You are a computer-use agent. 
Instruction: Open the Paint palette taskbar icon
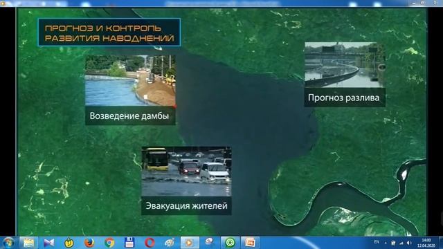pos(170,243)
